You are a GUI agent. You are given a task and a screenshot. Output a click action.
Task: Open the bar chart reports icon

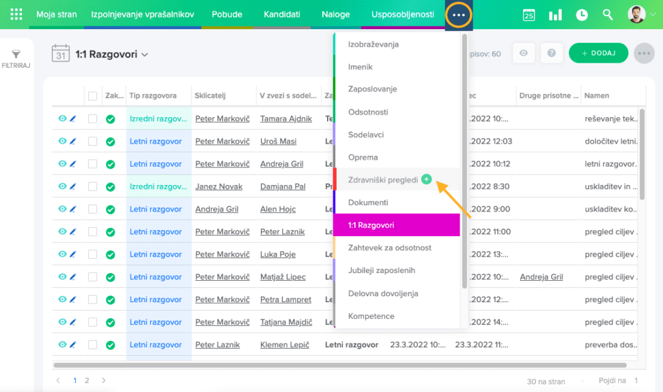[555, 15]
